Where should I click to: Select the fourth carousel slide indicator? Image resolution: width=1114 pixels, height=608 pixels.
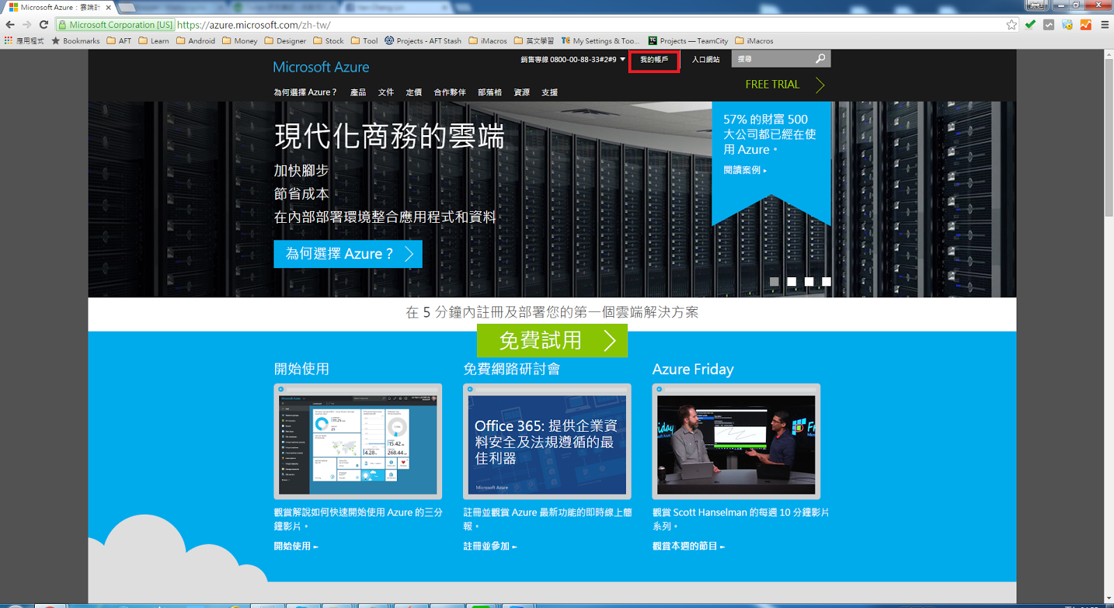point(826,281)
